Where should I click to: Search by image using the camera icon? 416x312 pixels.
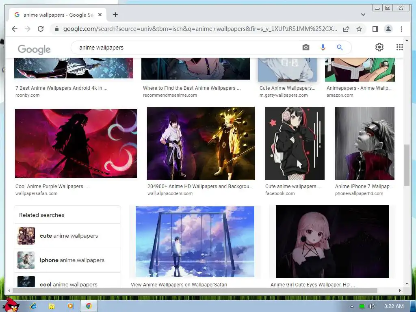305,48
